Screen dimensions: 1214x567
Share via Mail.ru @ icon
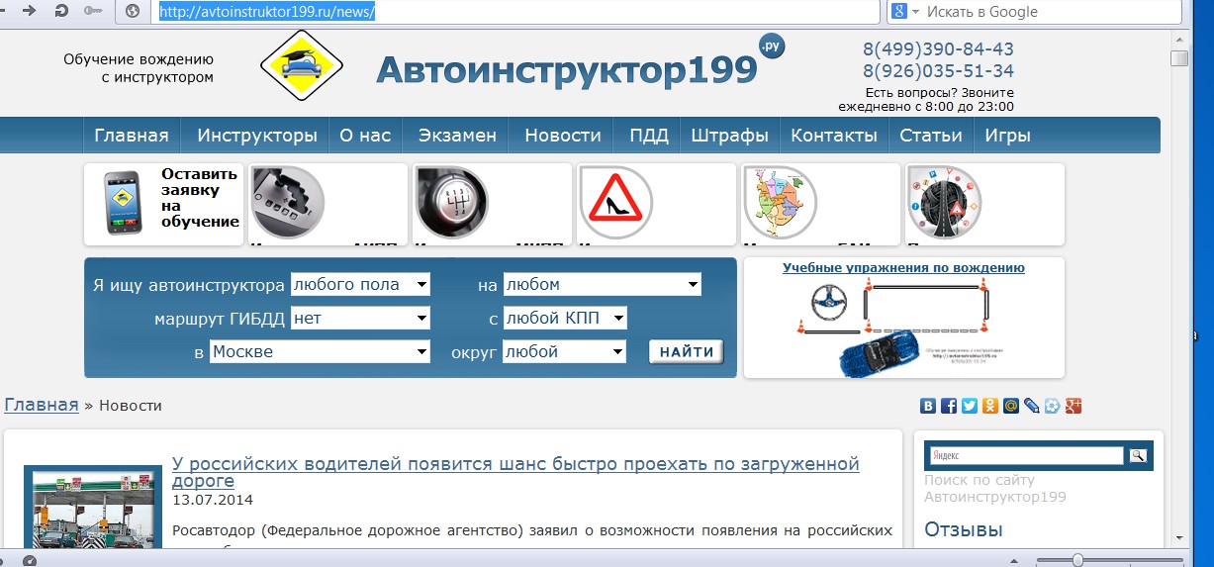click(1011, 406)
